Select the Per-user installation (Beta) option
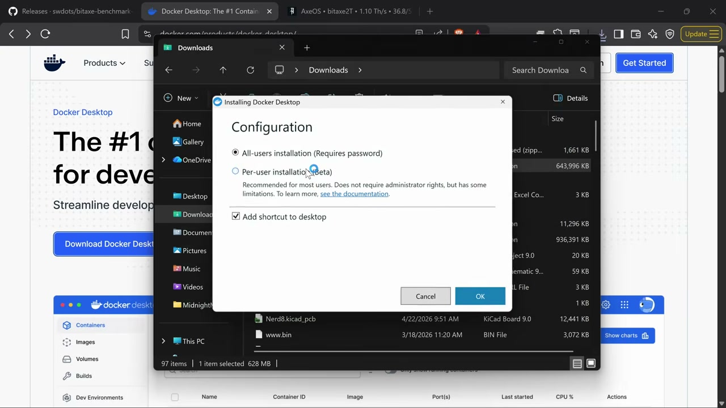 [235, 172]
